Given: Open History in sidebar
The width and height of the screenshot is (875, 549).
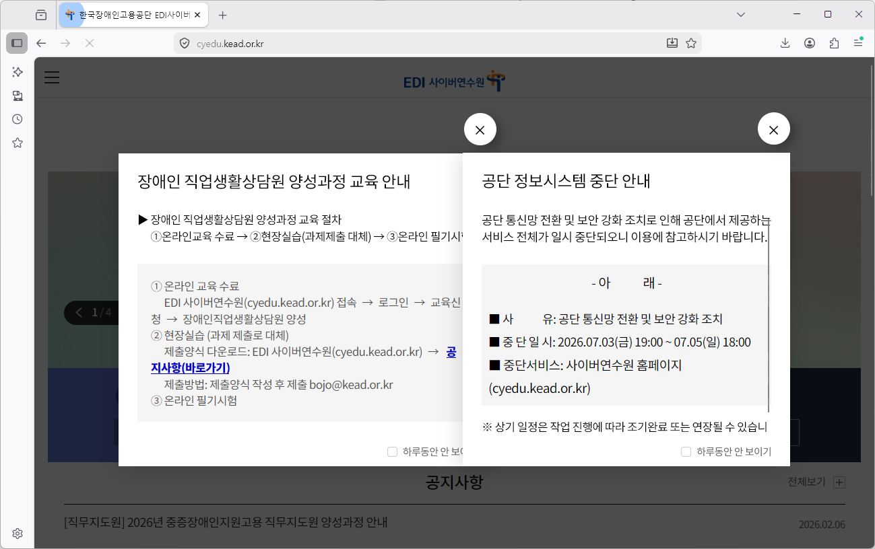Looking at the screenshot, I should coord(18,119).
